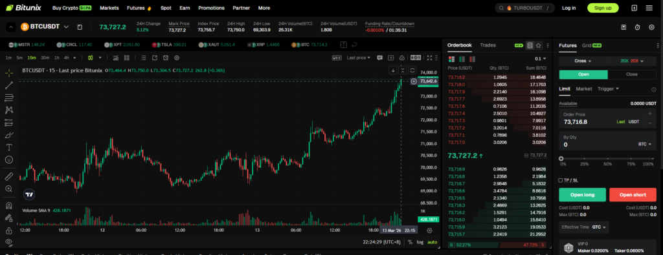Switch to the Grid tab

(x=587, y=45)
